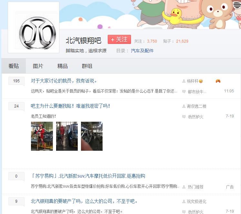Follow the bar with +关注 button
241x214 pixels.
119,39
